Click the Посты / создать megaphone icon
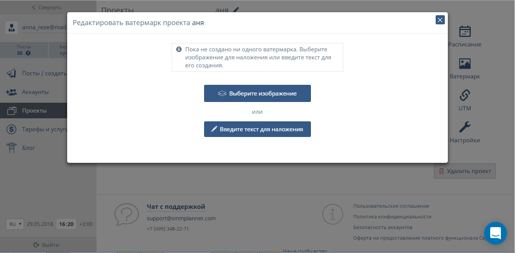 pos(11,73)
